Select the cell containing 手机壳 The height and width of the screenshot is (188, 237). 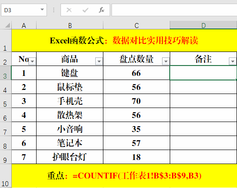tap(70, 101)
